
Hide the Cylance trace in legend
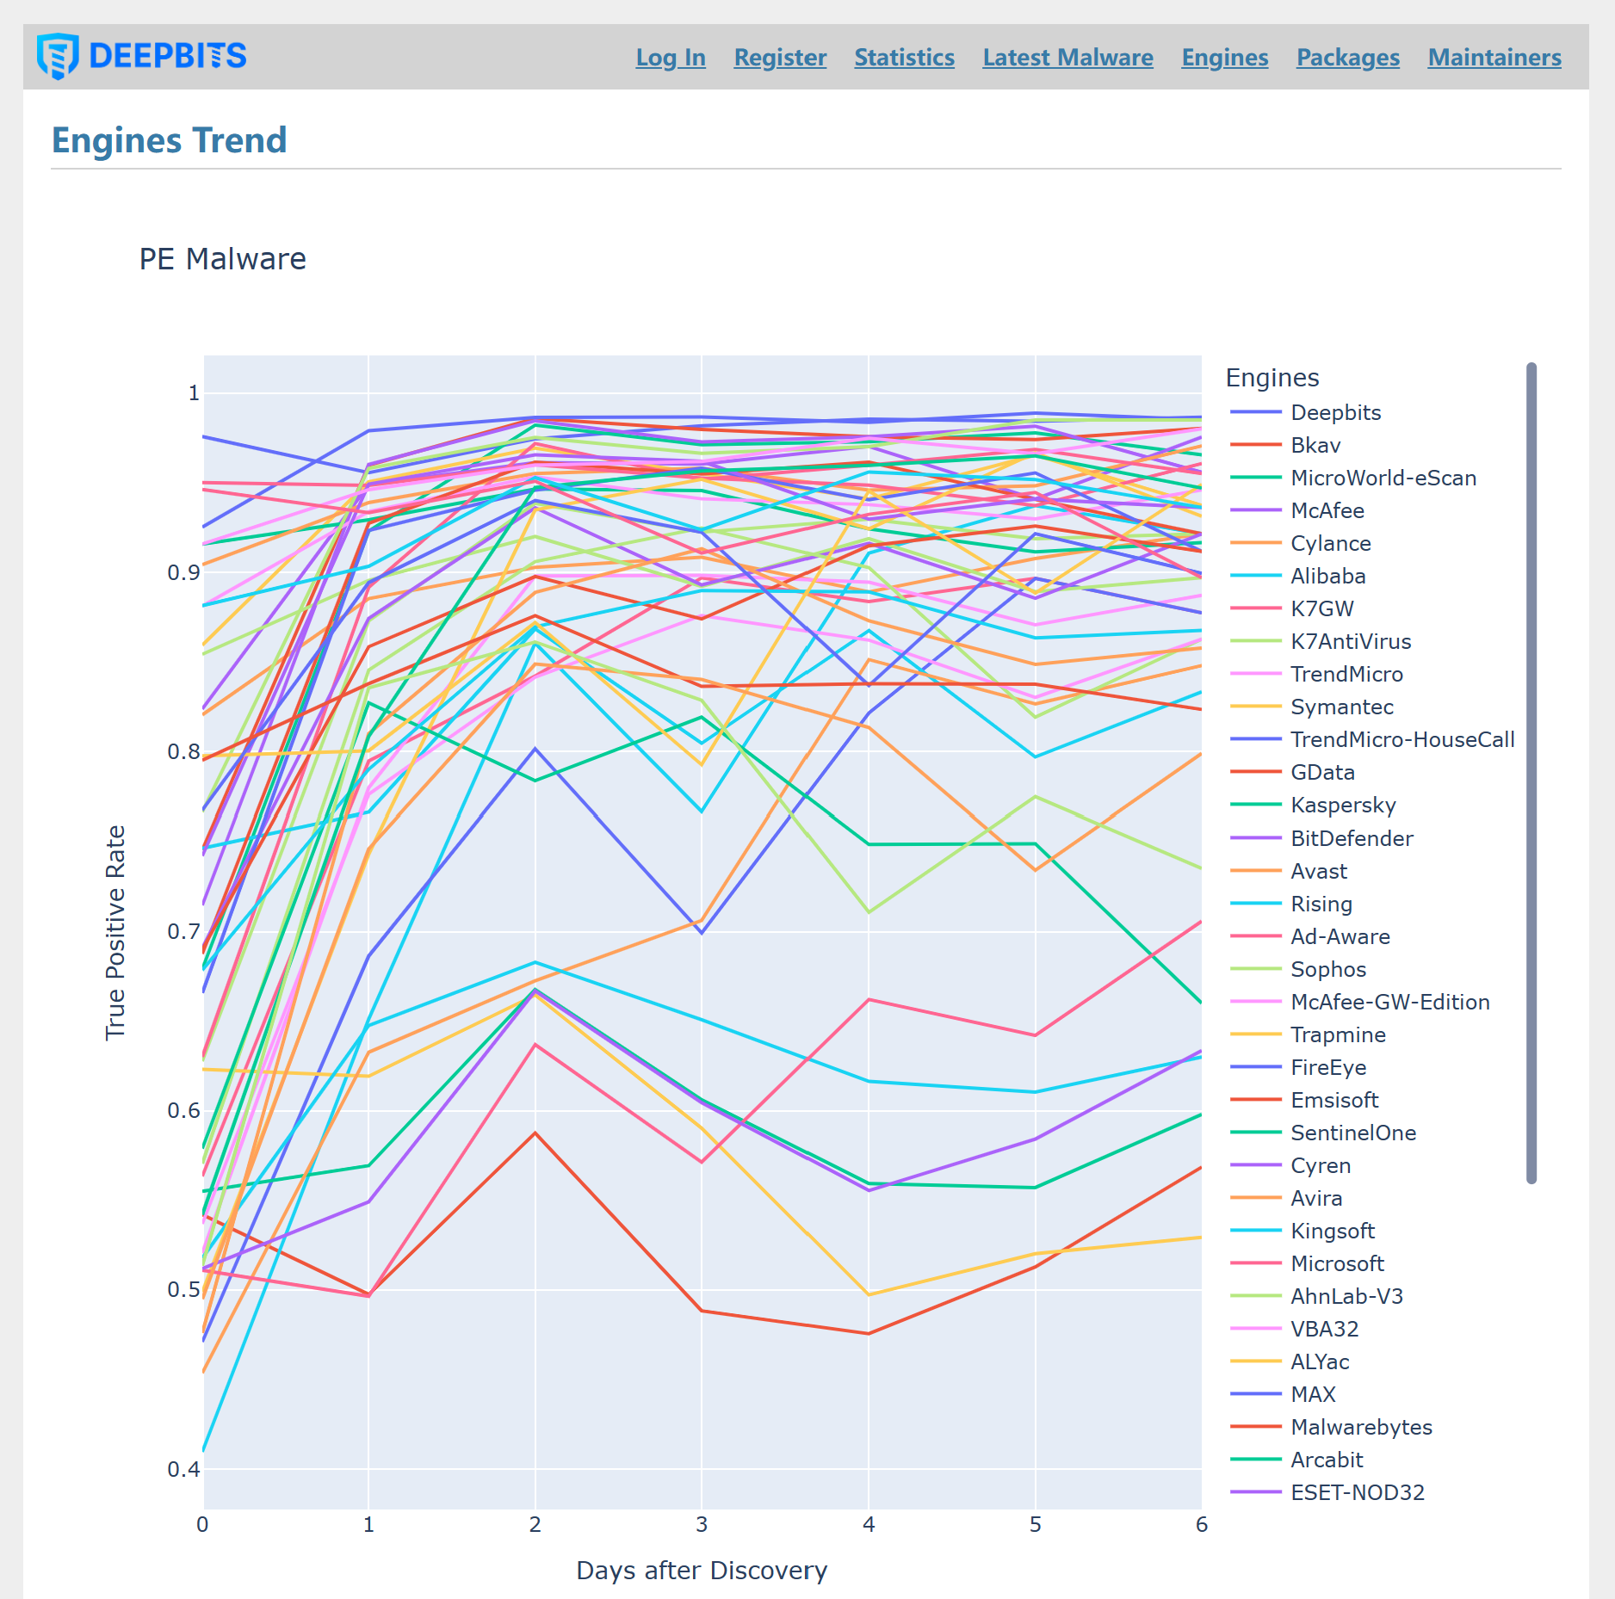click(x=1300, y=543)
